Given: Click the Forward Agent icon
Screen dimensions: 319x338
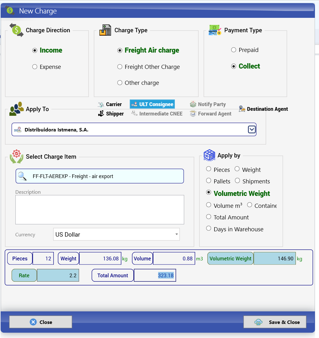Looking at the screenshot, I should 193,113.
